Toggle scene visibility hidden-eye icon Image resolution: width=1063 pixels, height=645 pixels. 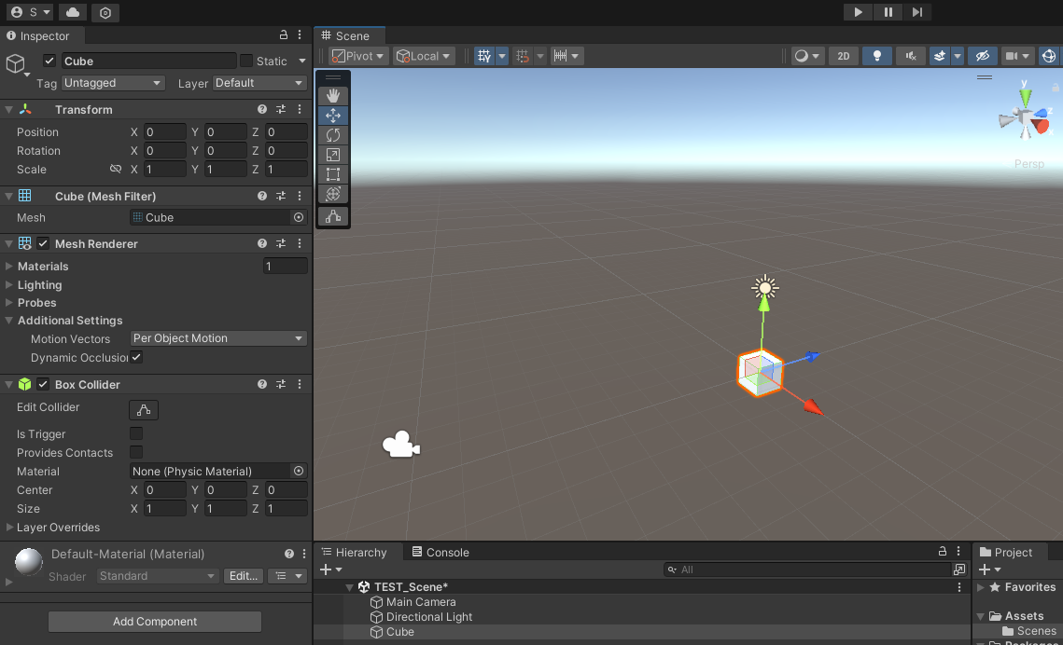[983, 56]
